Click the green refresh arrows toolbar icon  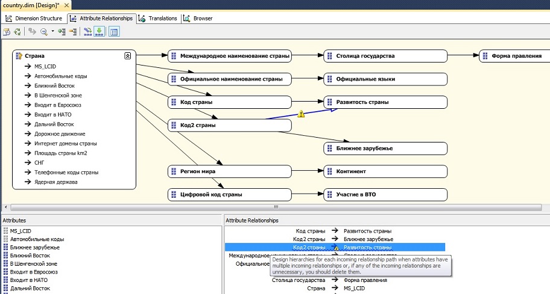coord(17,32)
